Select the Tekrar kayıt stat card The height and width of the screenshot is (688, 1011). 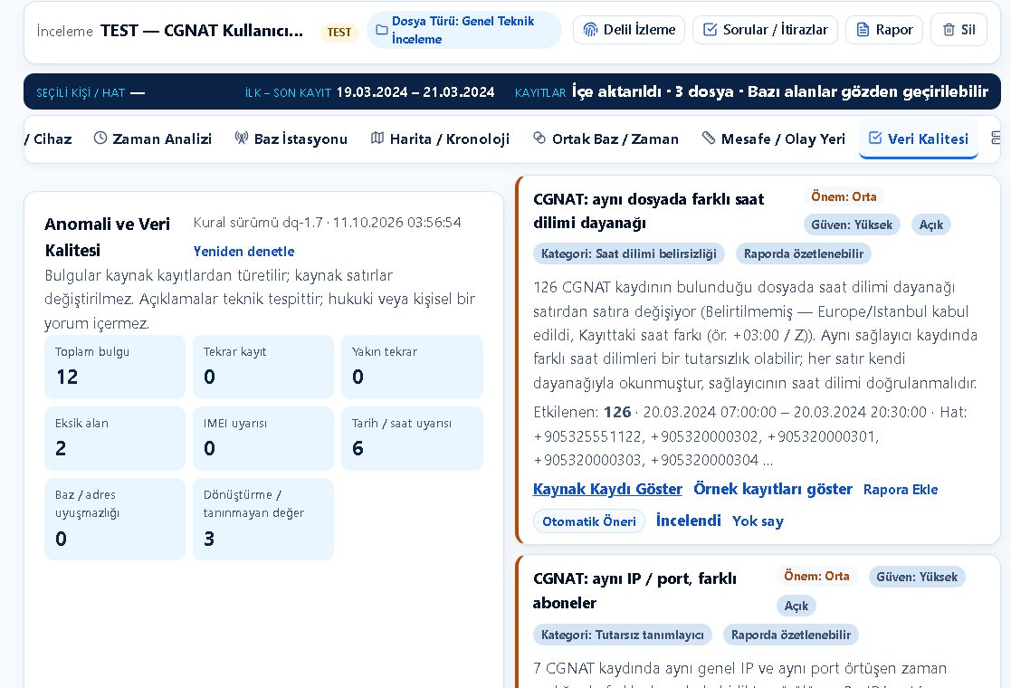tap(263, 367)
